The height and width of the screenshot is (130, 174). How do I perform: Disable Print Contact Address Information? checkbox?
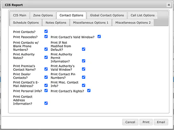pos(46,103)
